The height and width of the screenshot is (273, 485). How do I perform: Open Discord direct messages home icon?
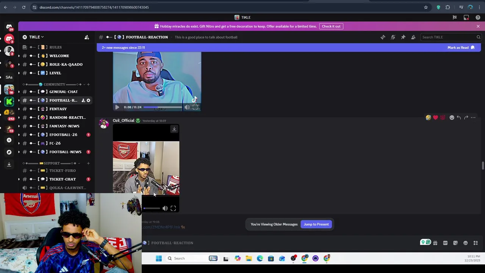coord(9,27)
